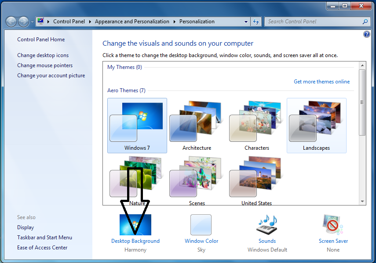376x263 pixels.
Task: Select the Characters theme
Action: (x=257, y=126)
